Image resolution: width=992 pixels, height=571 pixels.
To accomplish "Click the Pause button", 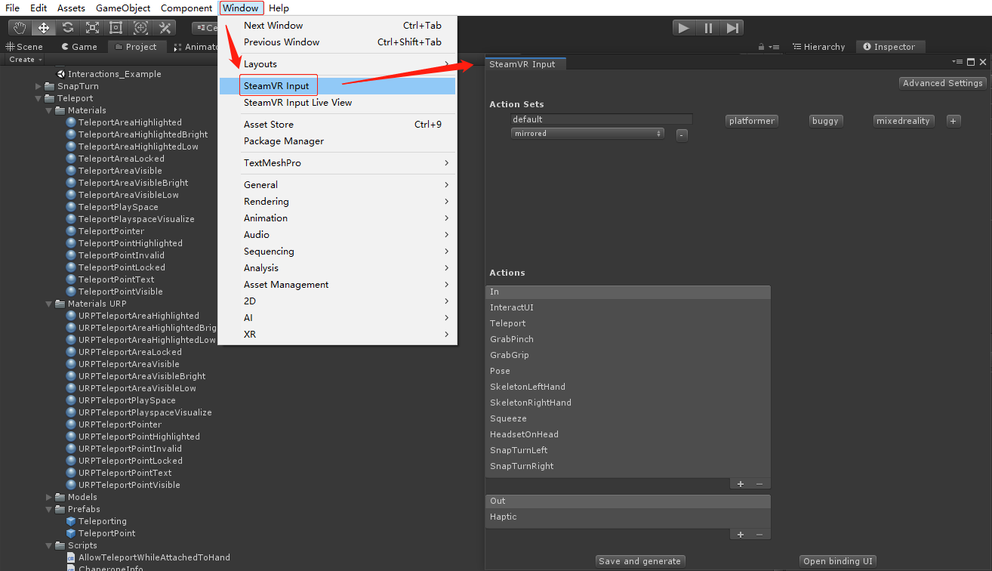I will pyautogui.click(x=708, y=28).
